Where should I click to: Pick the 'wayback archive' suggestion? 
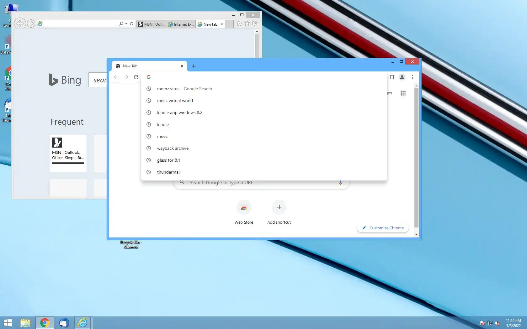pyautogui.click(x=264, y=148)
